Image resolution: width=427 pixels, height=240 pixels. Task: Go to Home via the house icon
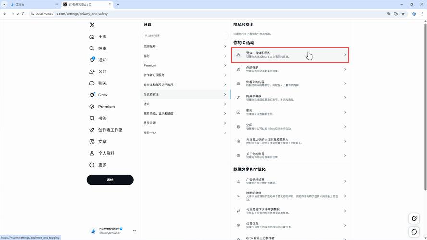92,37
